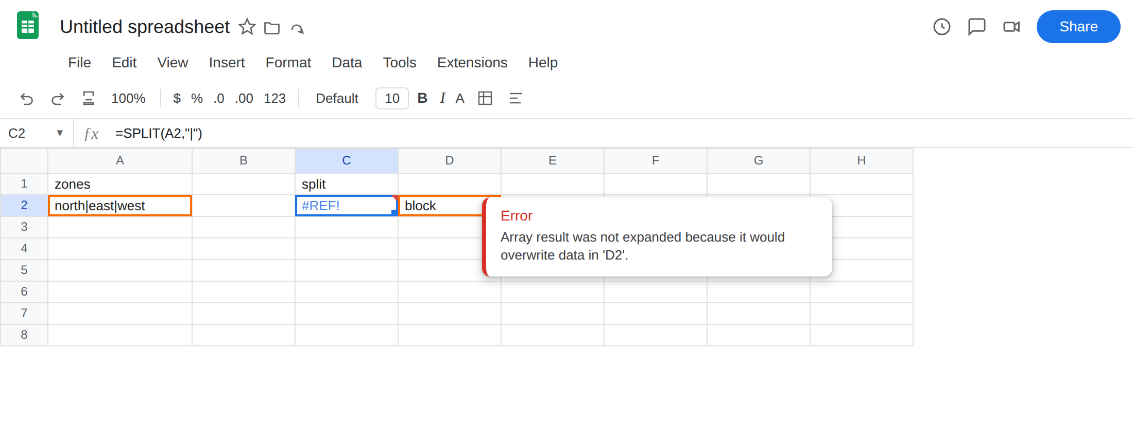Start a video call with the camera icon

click(x=1012, y=27)
